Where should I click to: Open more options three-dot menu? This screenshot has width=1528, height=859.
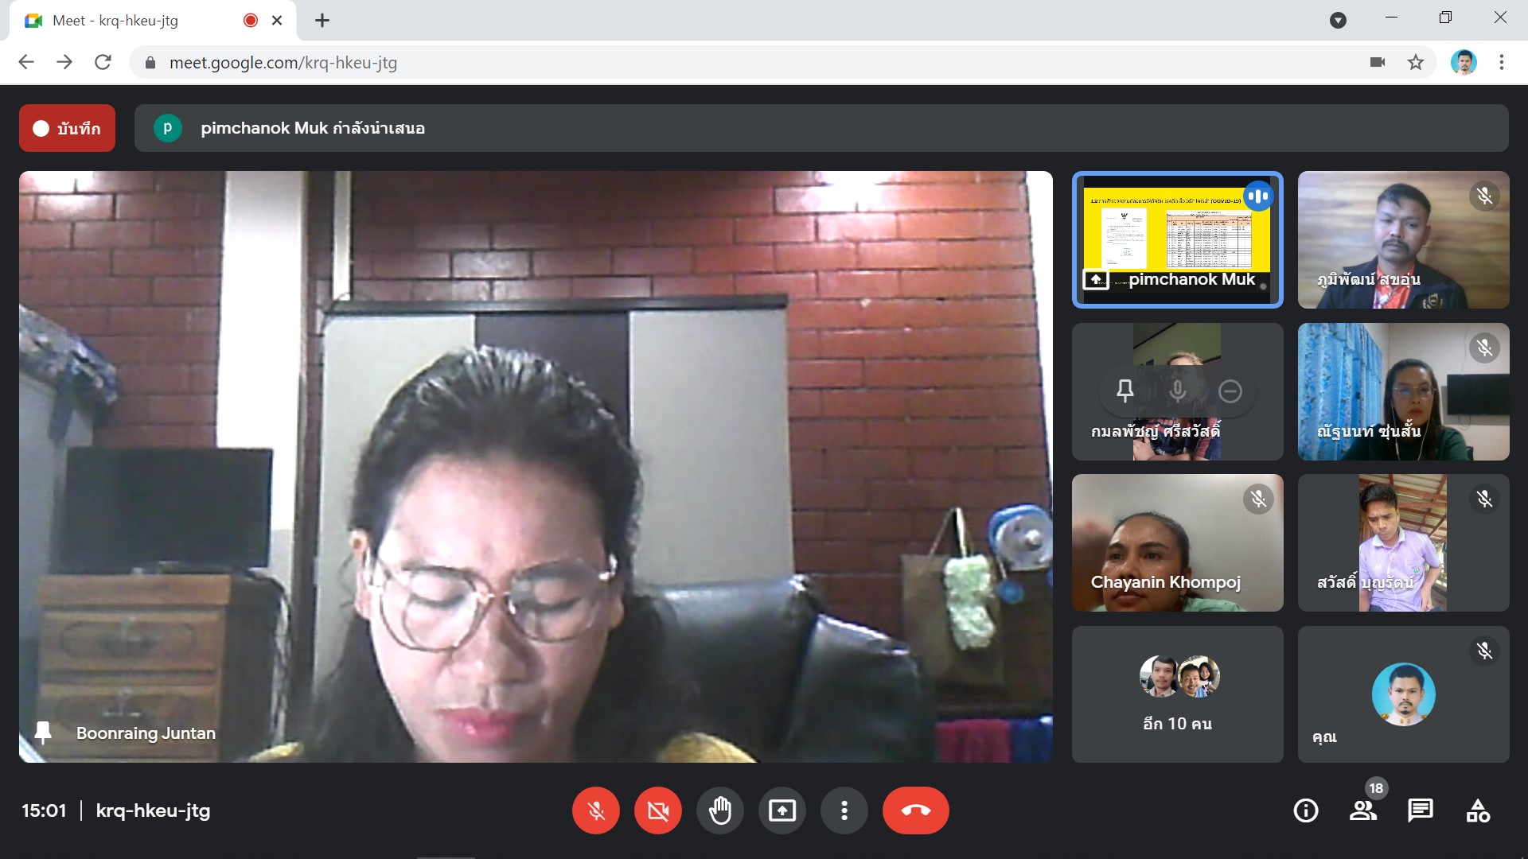coord(844,810)
